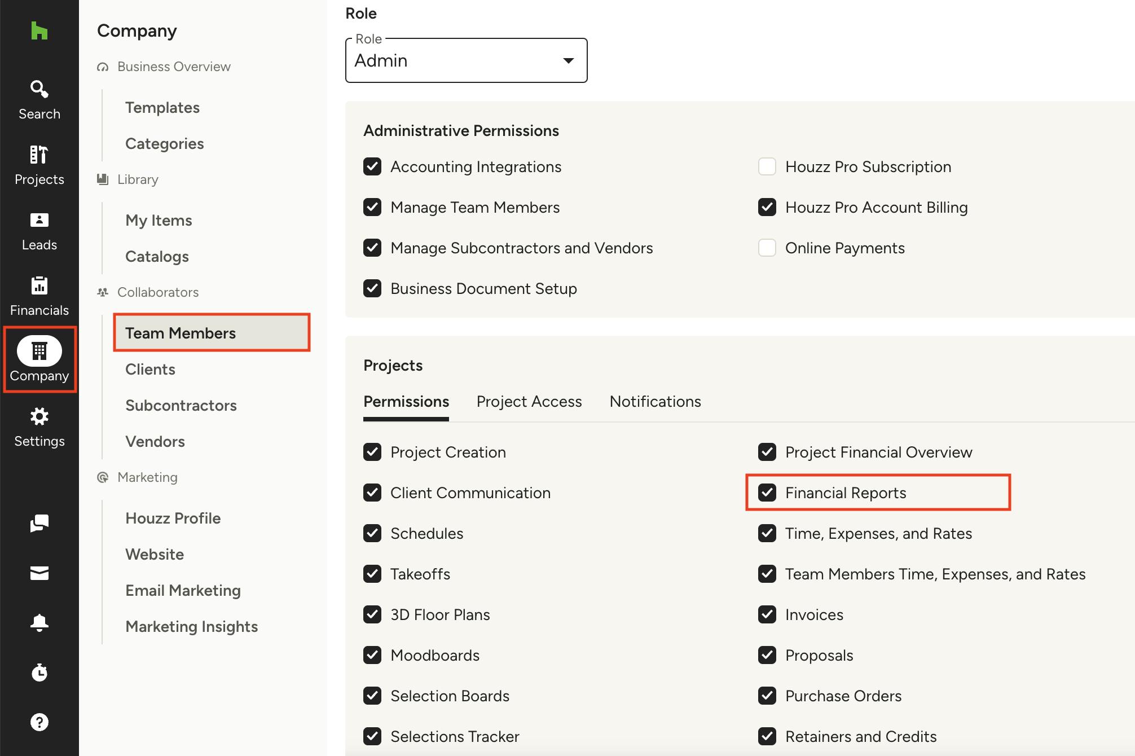Click the Business Overview gauge icon
The image size is (1135, 756).
tap(103, 67)
